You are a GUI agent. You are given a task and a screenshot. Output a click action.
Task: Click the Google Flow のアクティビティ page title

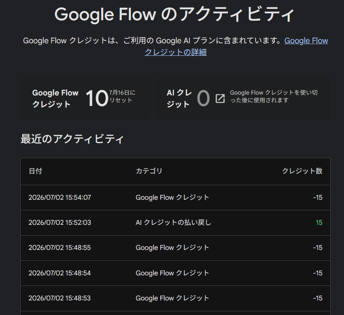coord(174,15)
